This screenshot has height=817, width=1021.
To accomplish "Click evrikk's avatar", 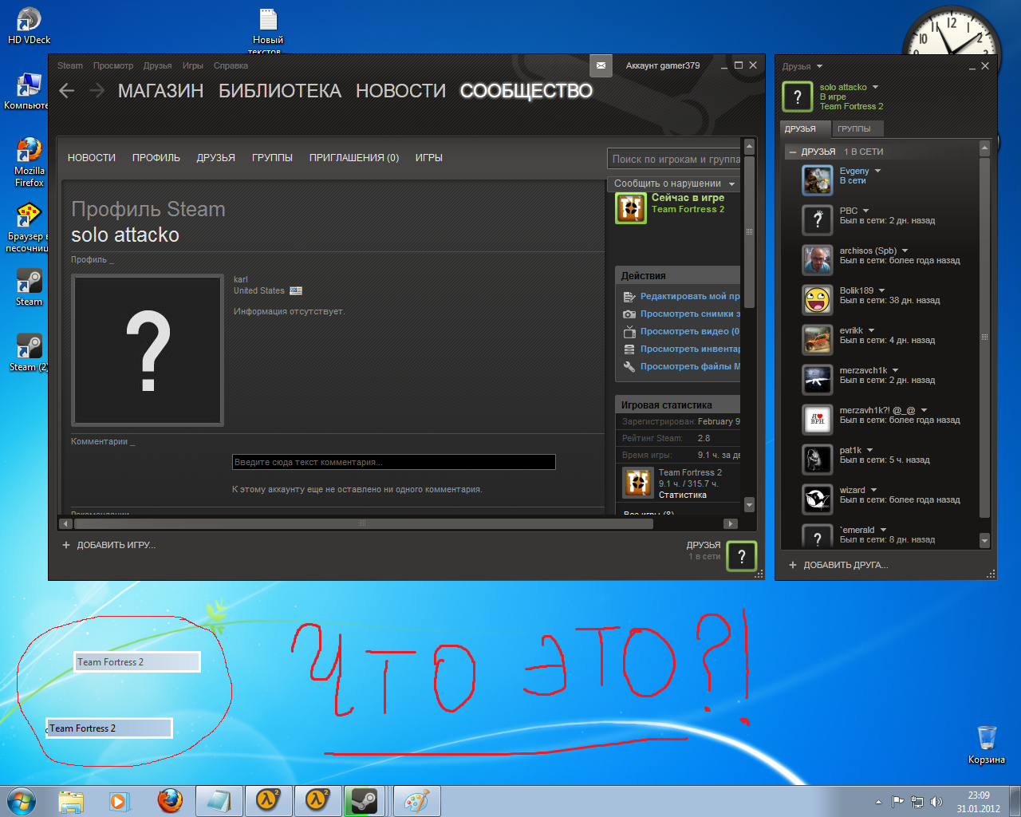I will [x=818, y=340].
